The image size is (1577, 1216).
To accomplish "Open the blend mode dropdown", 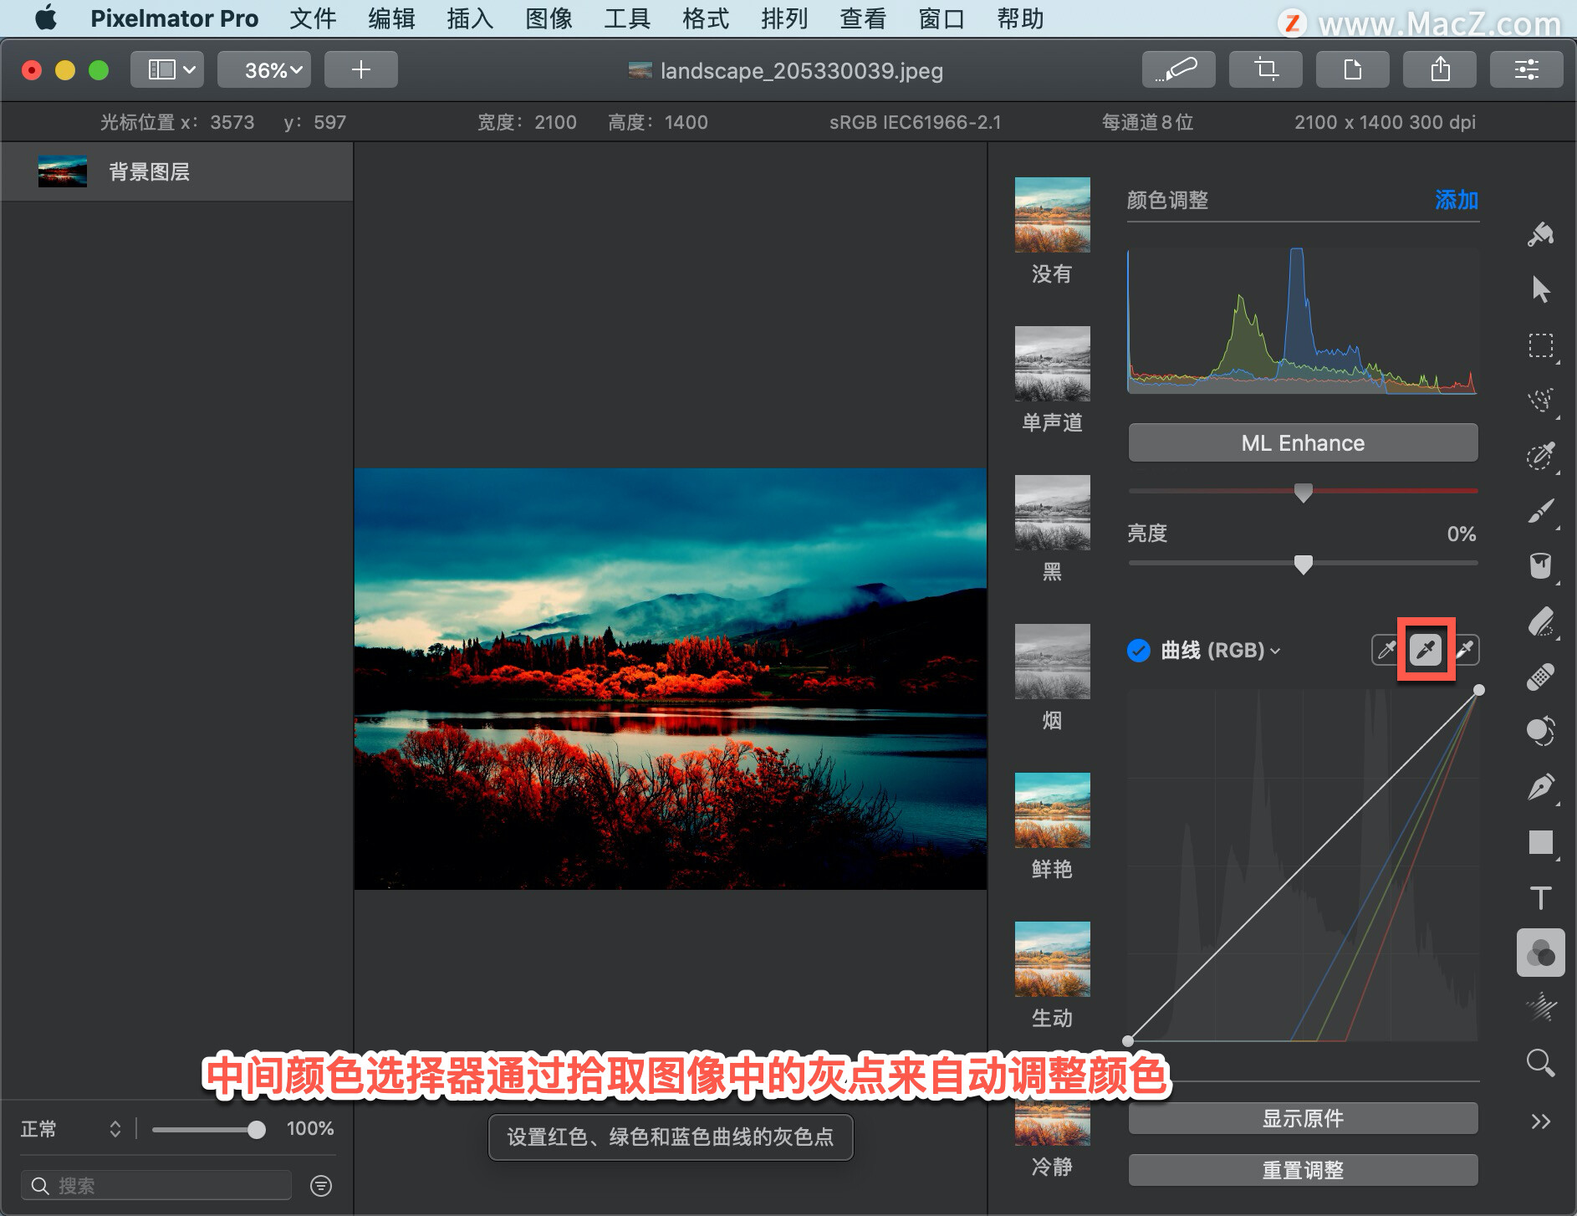I will coord(70,1129).
